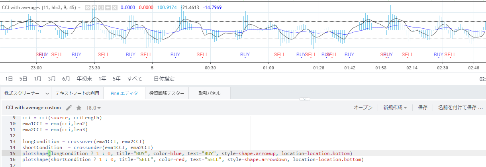Image resolution: width=486 pixels, height=167 pixels.
Task: Click line 11 ema2CCI code
Action: [55, 130]
